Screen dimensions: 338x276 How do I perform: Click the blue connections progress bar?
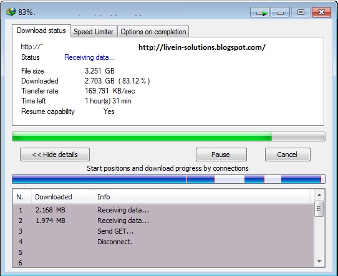coord(168,179)
